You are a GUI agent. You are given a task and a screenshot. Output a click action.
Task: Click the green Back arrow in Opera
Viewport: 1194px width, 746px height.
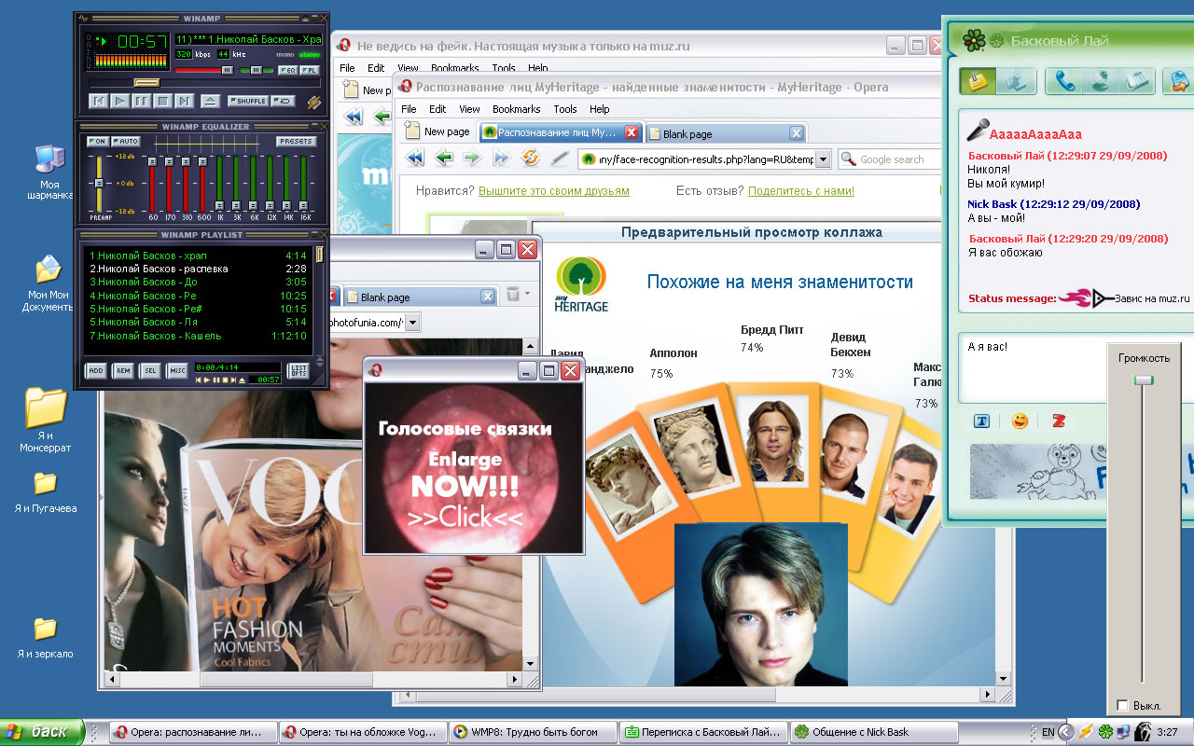coord(444,159)
